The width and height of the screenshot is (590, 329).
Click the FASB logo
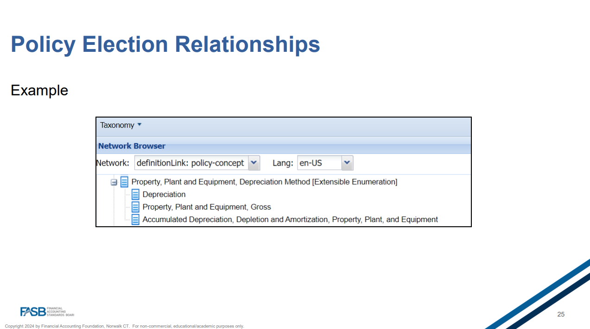pos(47,311)
